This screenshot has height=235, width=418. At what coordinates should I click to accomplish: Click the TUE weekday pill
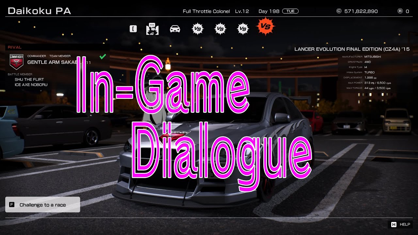pos(290,11)
